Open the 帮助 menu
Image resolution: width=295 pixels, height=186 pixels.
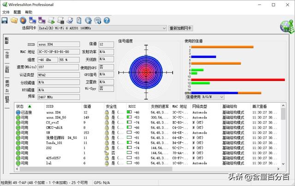click(x=29, y=12)
